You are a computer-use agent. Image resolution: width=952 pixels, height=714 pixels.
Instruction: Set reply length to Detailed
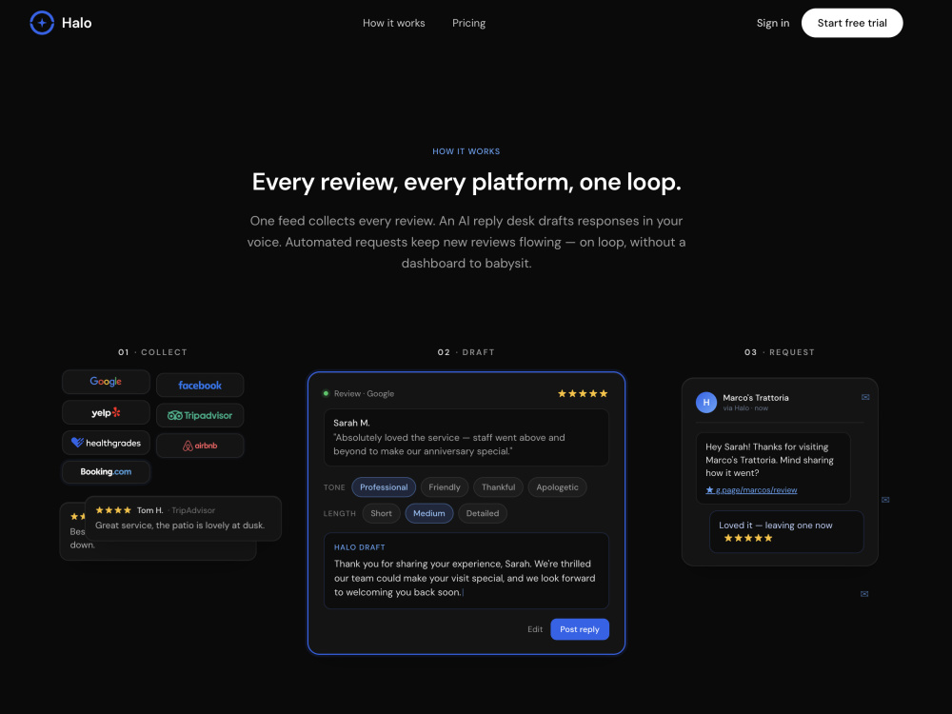(483, 513)
